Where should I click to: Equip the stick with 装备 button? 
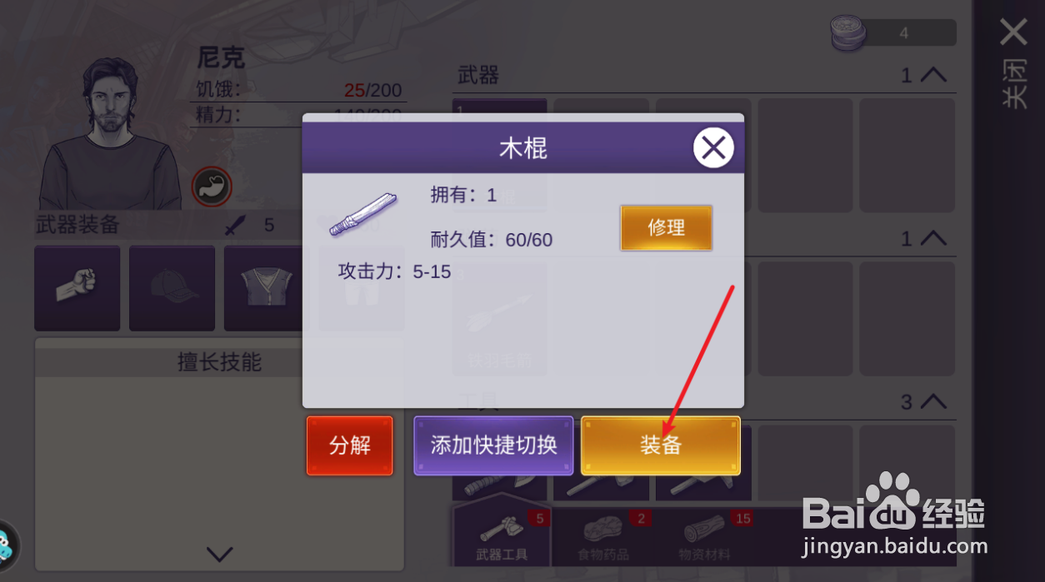pos(661,445)
